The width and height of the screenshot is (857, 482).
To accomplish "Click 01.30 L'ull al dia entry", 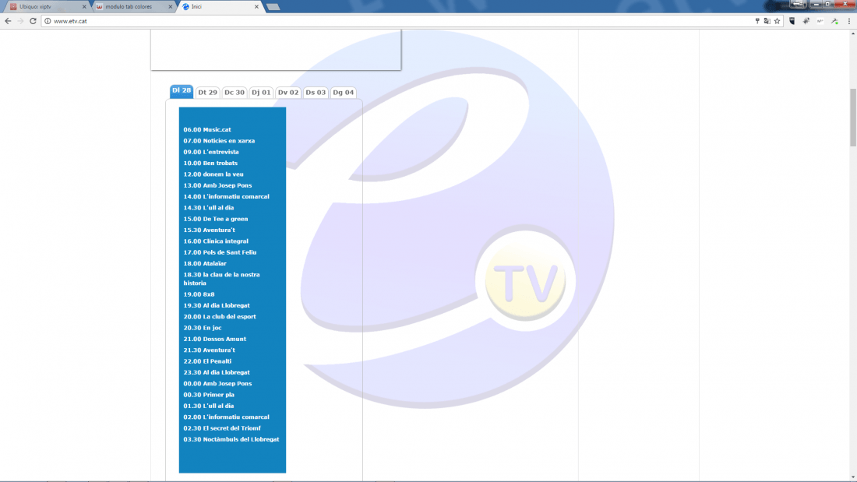I will tap(209, 406).
